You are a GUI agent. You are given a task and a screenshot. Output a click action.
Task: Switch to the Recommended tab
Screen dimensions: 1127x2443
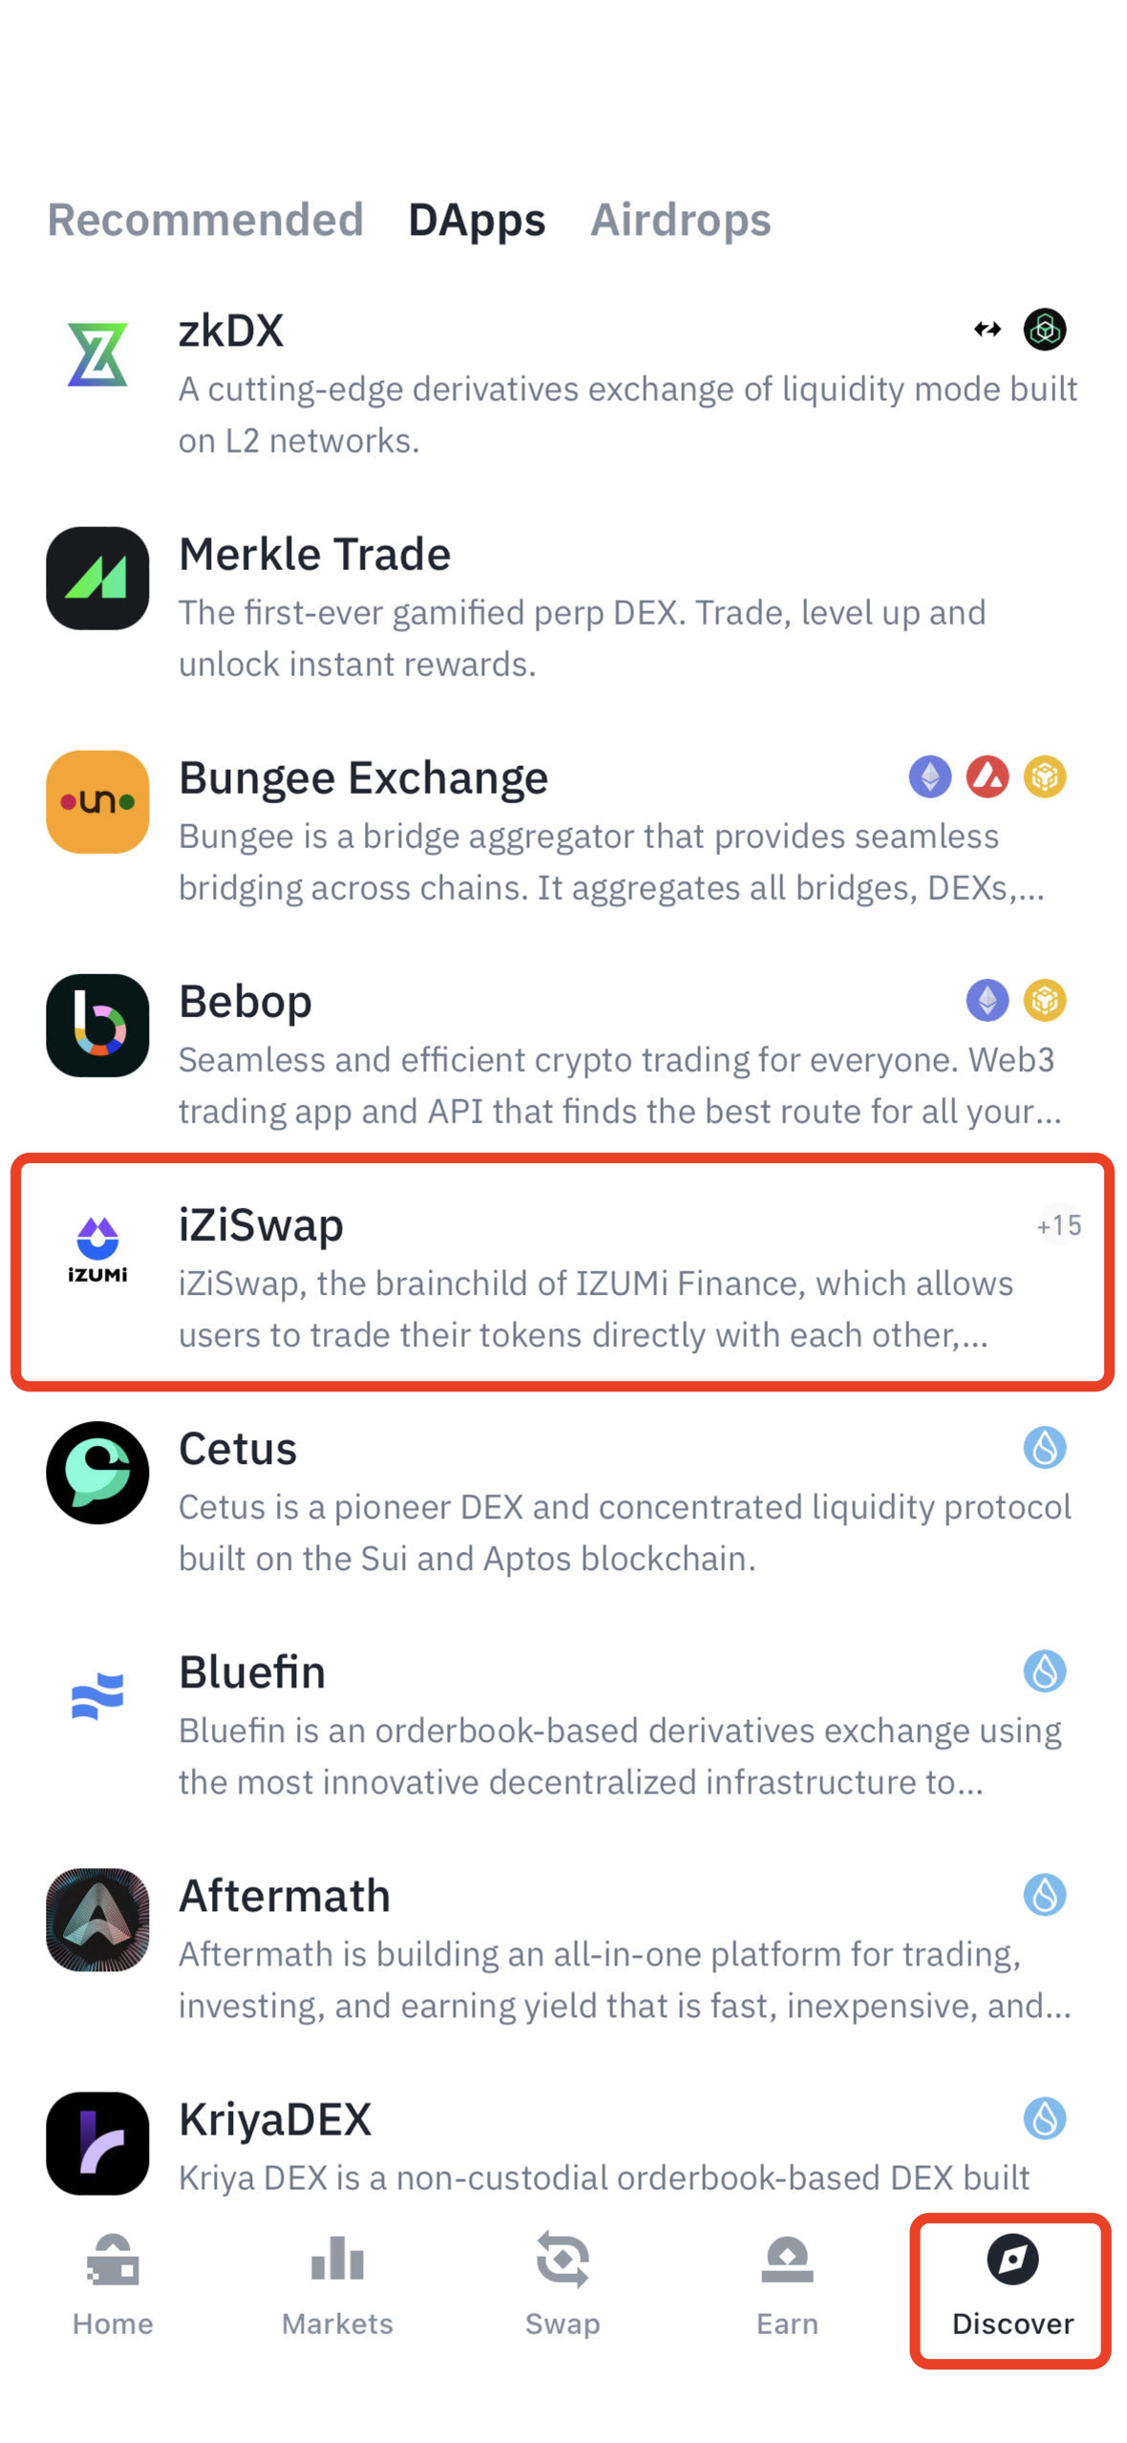pyautogui.click(x=205, y=220)
